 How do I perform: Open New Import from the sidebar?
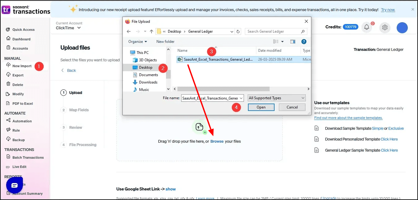point(22,66)
